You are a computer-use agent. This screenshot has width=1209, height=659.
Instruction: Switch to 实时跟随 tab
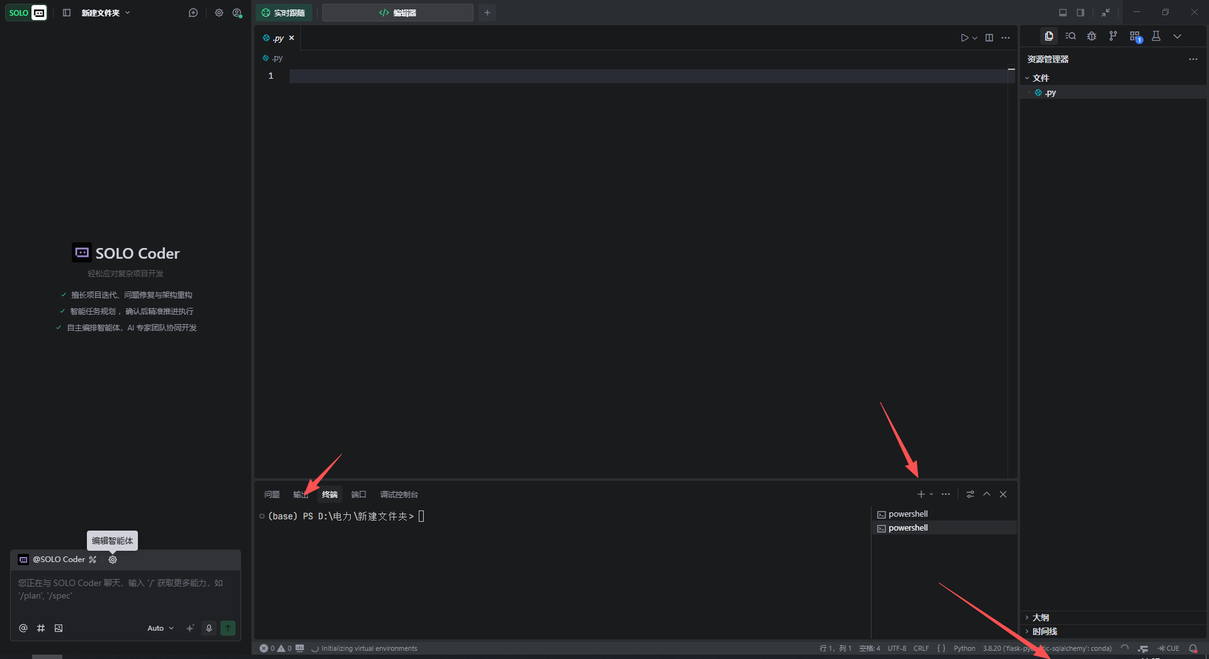pos(284,13)
